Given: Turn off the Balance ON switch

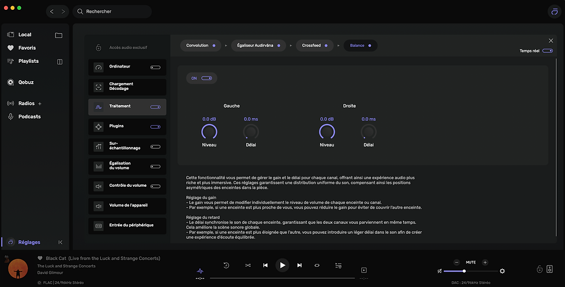Looking at the screenshot, I should pos(207,78).
